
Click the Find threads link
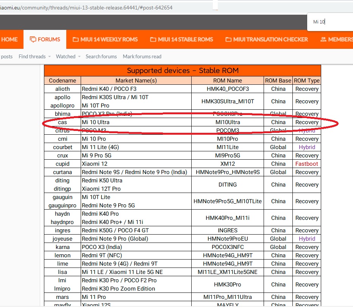tap(32, 56)
